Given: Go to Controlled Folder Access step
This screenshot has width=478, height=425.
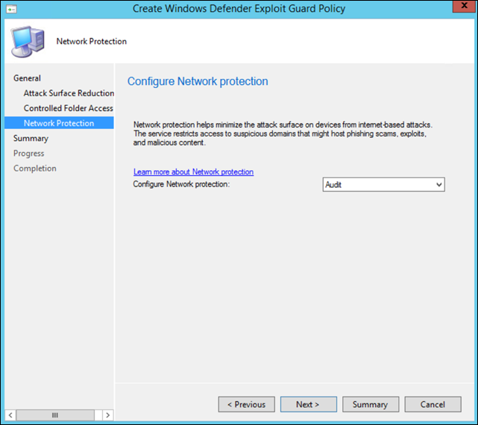Looking at the screenshot, I should (69, 108).
